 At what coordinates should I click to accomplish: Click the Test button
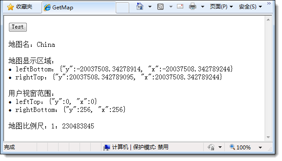click(x=18, y=27)
